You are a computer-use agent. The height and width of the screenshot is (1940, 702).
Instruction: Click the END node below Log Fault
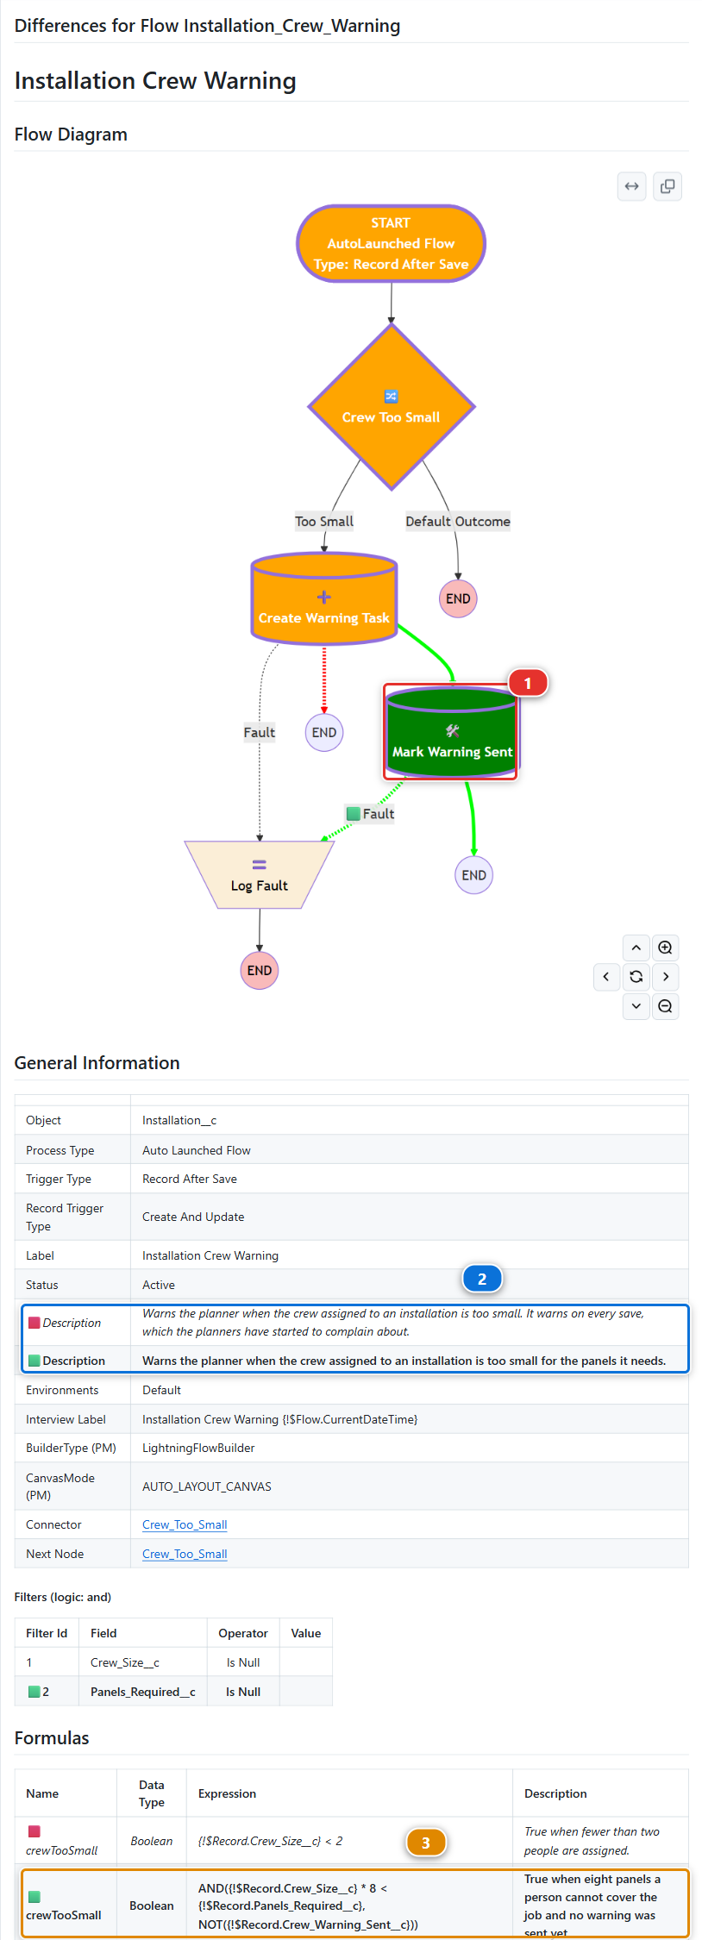[260, 971]
